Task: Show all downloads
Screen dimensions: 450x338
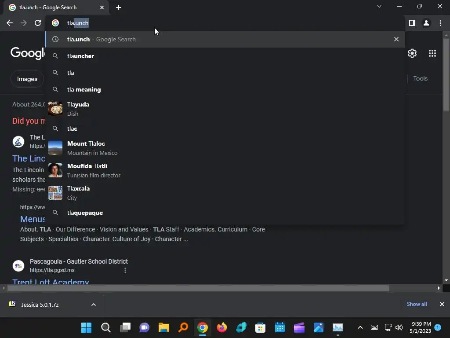Action: pos(417,304)
